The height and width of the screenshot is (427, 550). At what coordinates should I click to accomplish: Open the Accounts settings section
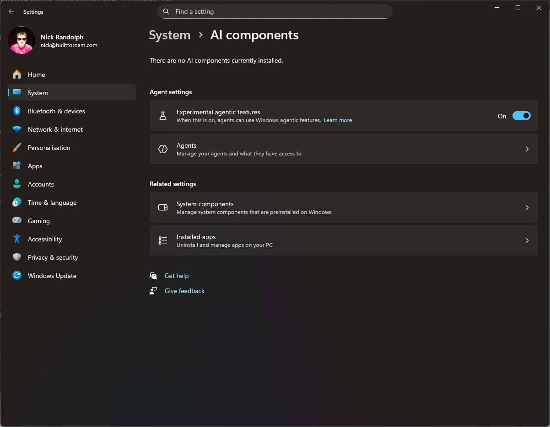(x=41, y=184)
